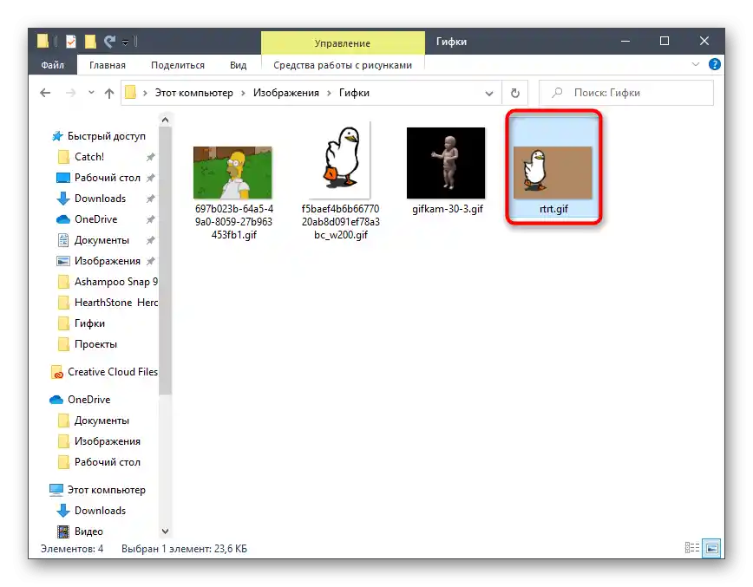This screenshot has width=753, height=587.
Task: Expand the chevron after Этот компьютер breadcrumb
Action: click(243, 93)
